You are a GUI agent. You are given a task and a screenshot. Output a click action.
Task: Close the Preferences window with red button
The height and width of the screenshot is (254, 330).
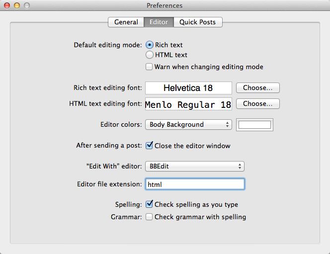pyautogui.click(x=7, y=5)
